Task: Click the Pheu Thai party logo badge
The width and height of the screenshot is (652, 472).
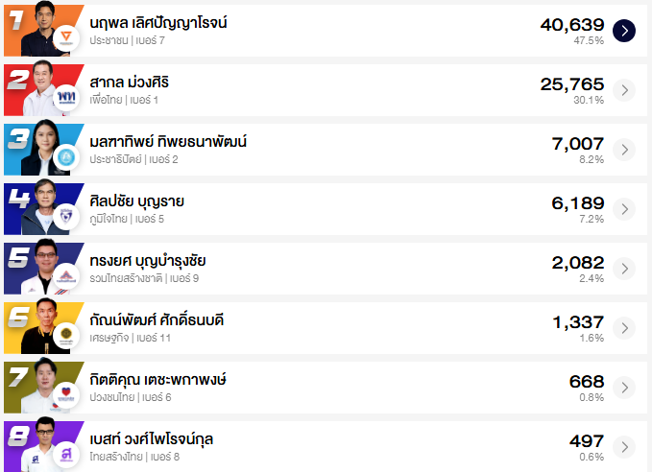Action: 66,98
